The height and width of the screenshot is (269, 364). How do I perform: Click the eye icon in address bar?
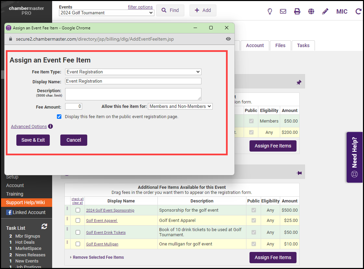(x=228, y=39)
